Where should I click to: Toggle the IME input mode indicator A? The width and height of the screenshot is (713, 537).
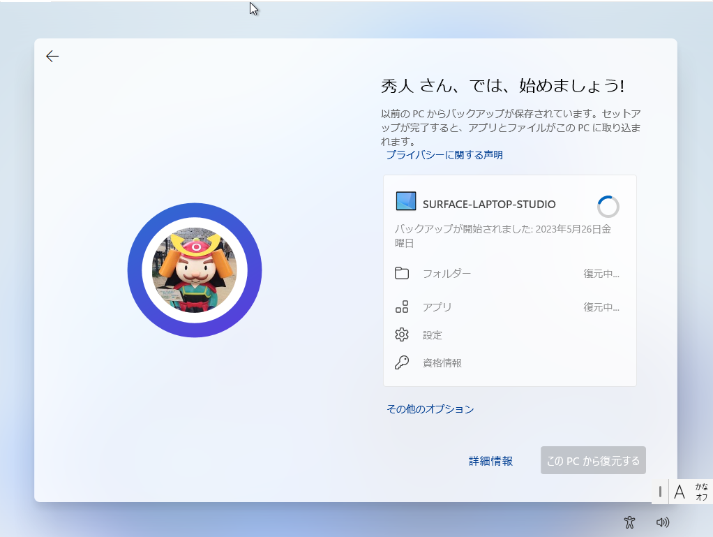pos(680,492)
